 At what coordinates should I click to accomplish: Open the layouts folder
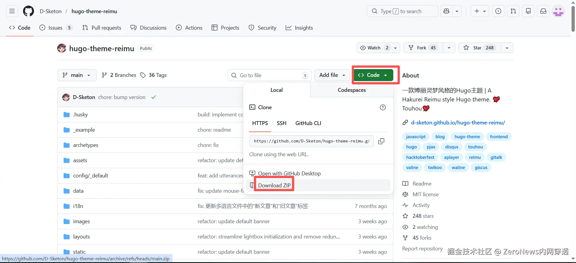coord(82,237)
